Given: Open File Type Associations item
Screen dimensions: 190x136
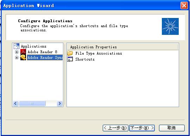Looking at the screenshot, I should pyautogui.click(x=99, y=54).
